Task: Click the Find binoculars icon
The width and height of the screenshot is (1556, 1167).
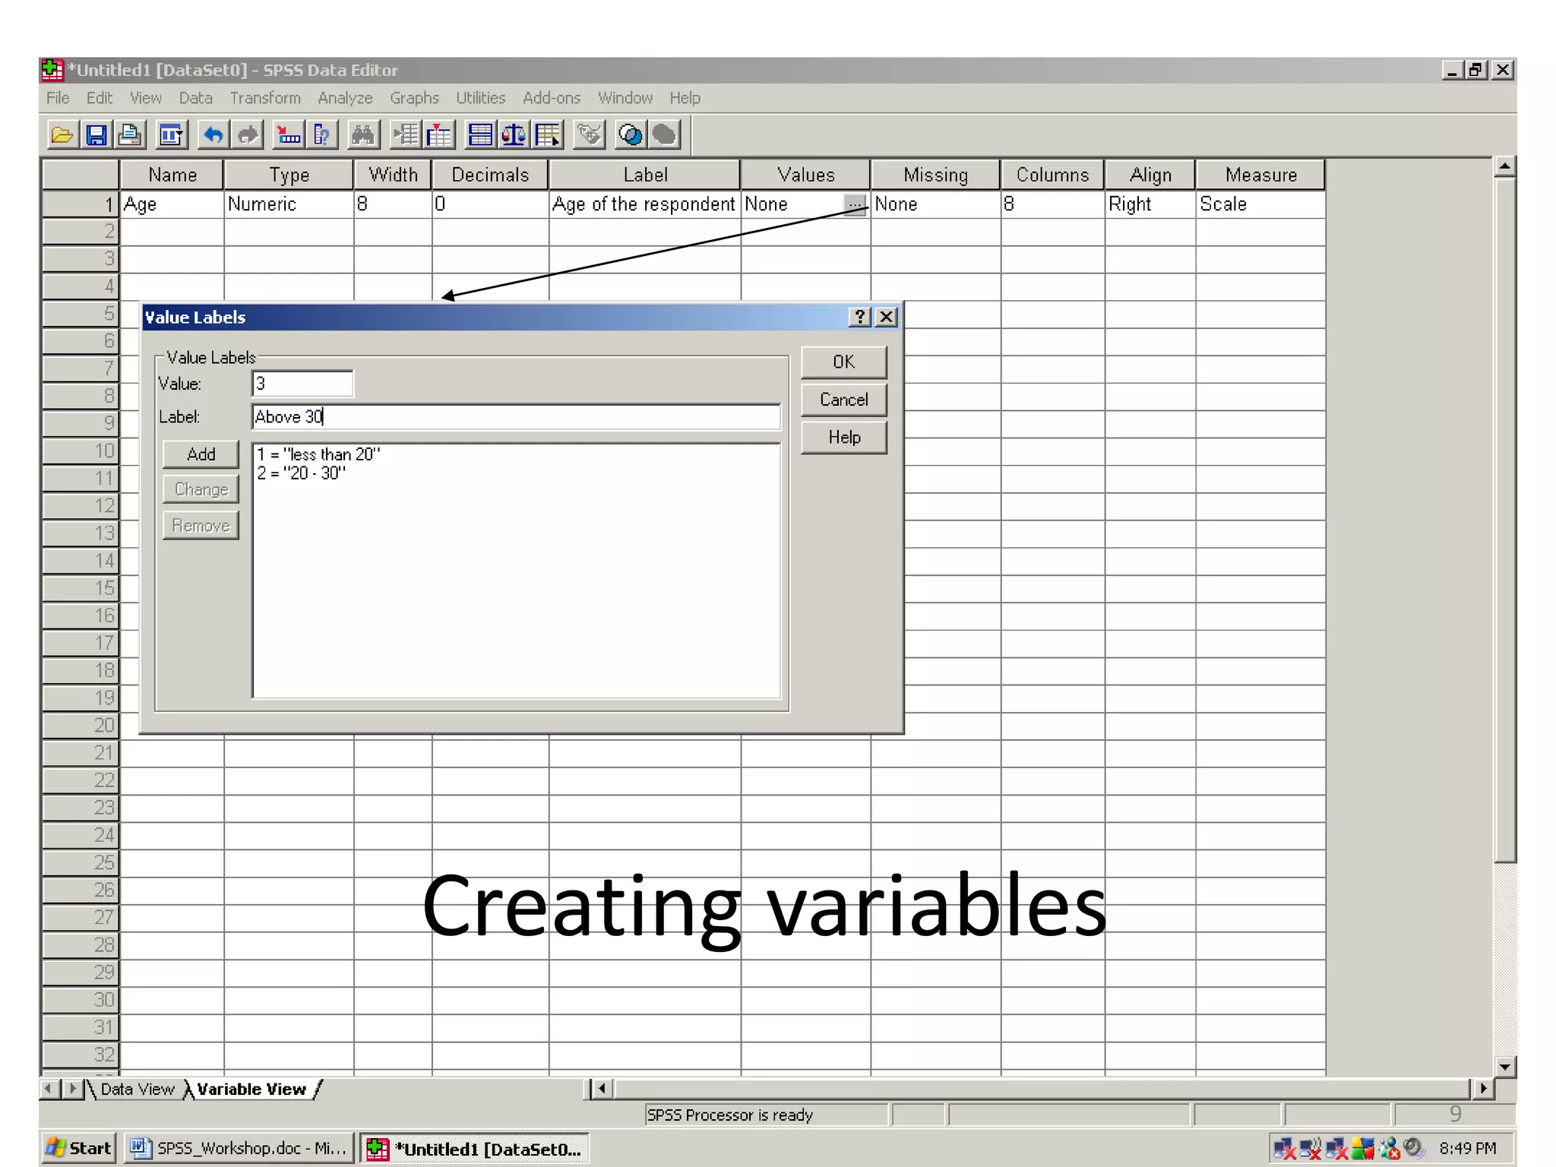Action: tap(363, 135)
